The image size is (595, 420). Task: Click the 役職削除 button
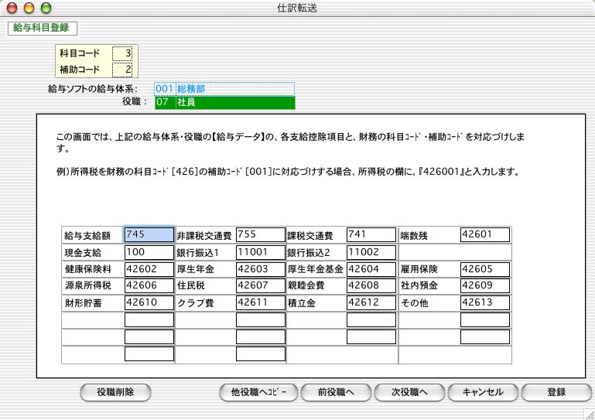point(115,392)
